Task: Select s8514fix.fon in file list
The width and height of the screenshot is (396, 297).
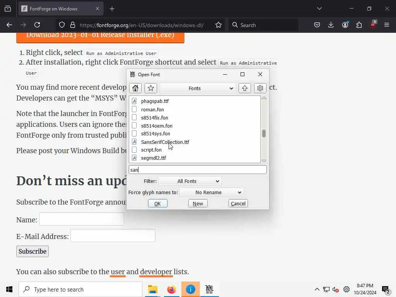Action: [155, 118]
